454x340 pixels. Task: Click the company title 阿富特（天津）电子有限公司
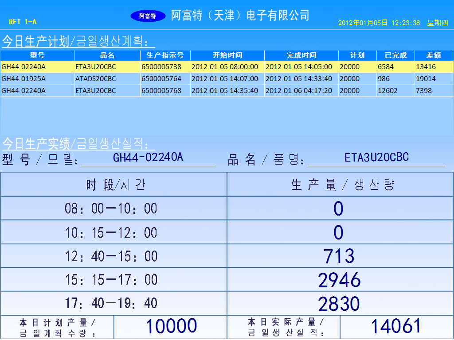pos(240,15)
